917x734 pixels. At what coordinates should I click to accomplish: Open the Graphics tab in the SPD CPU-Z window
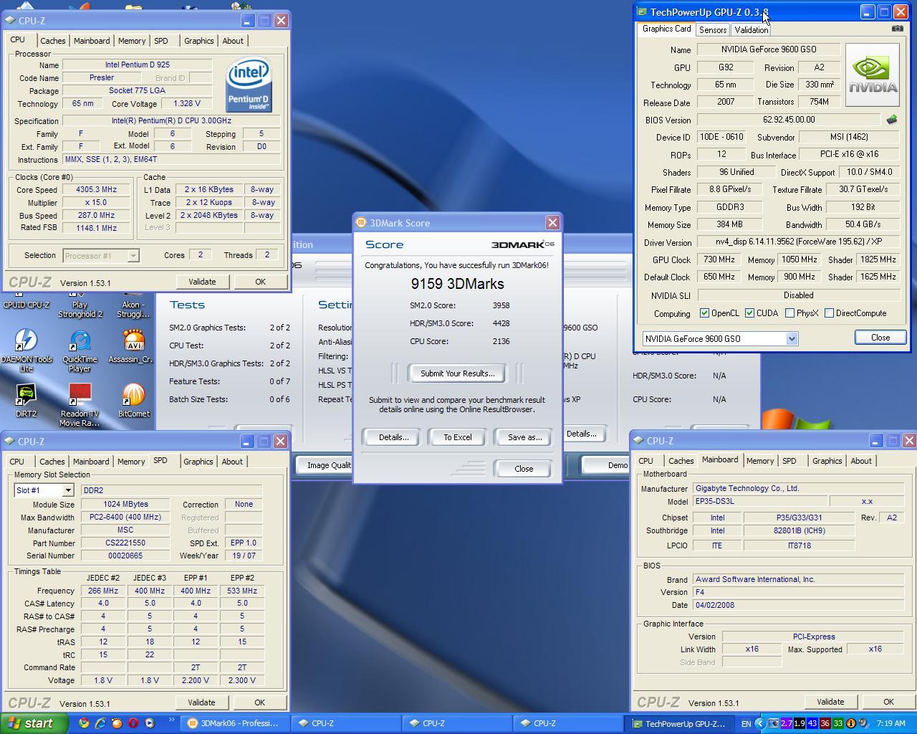point(198,462)
